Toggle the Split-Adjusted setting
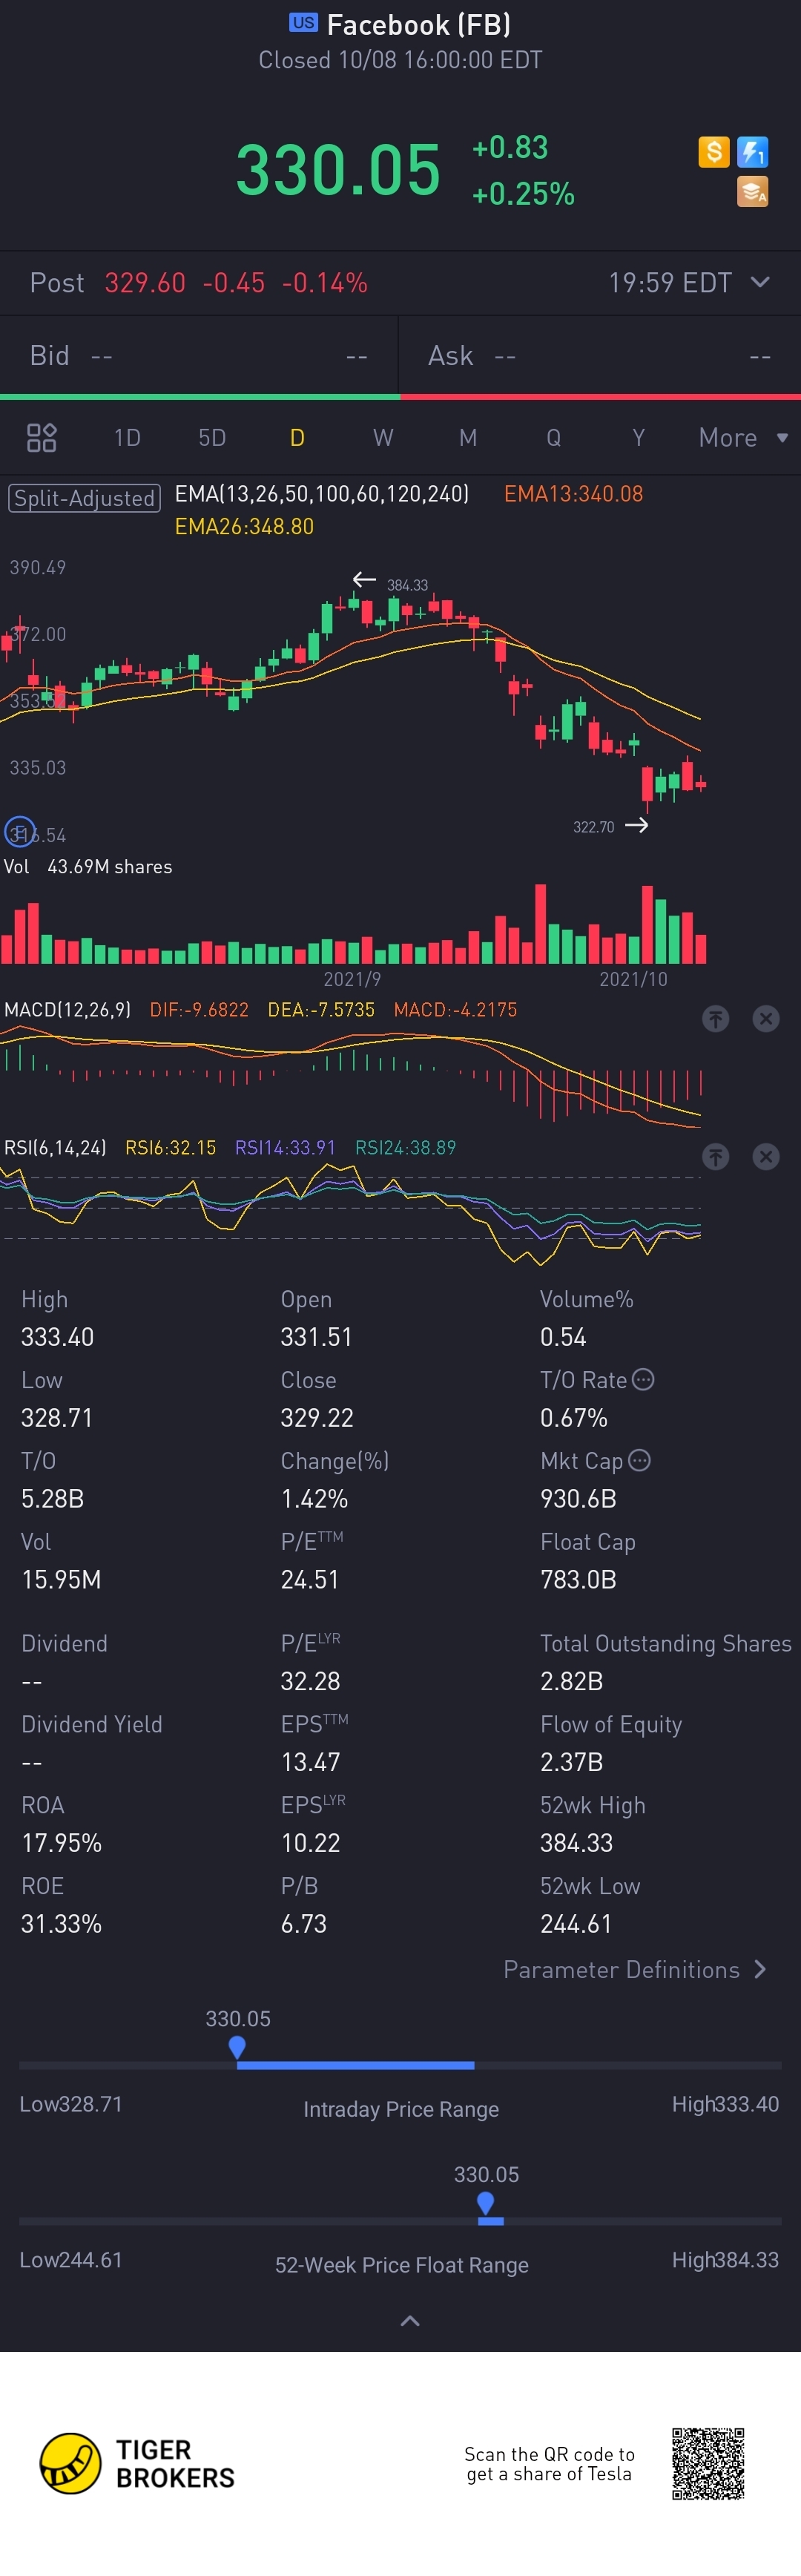This screenshot has width=801, height=2576. pos(84,498)
